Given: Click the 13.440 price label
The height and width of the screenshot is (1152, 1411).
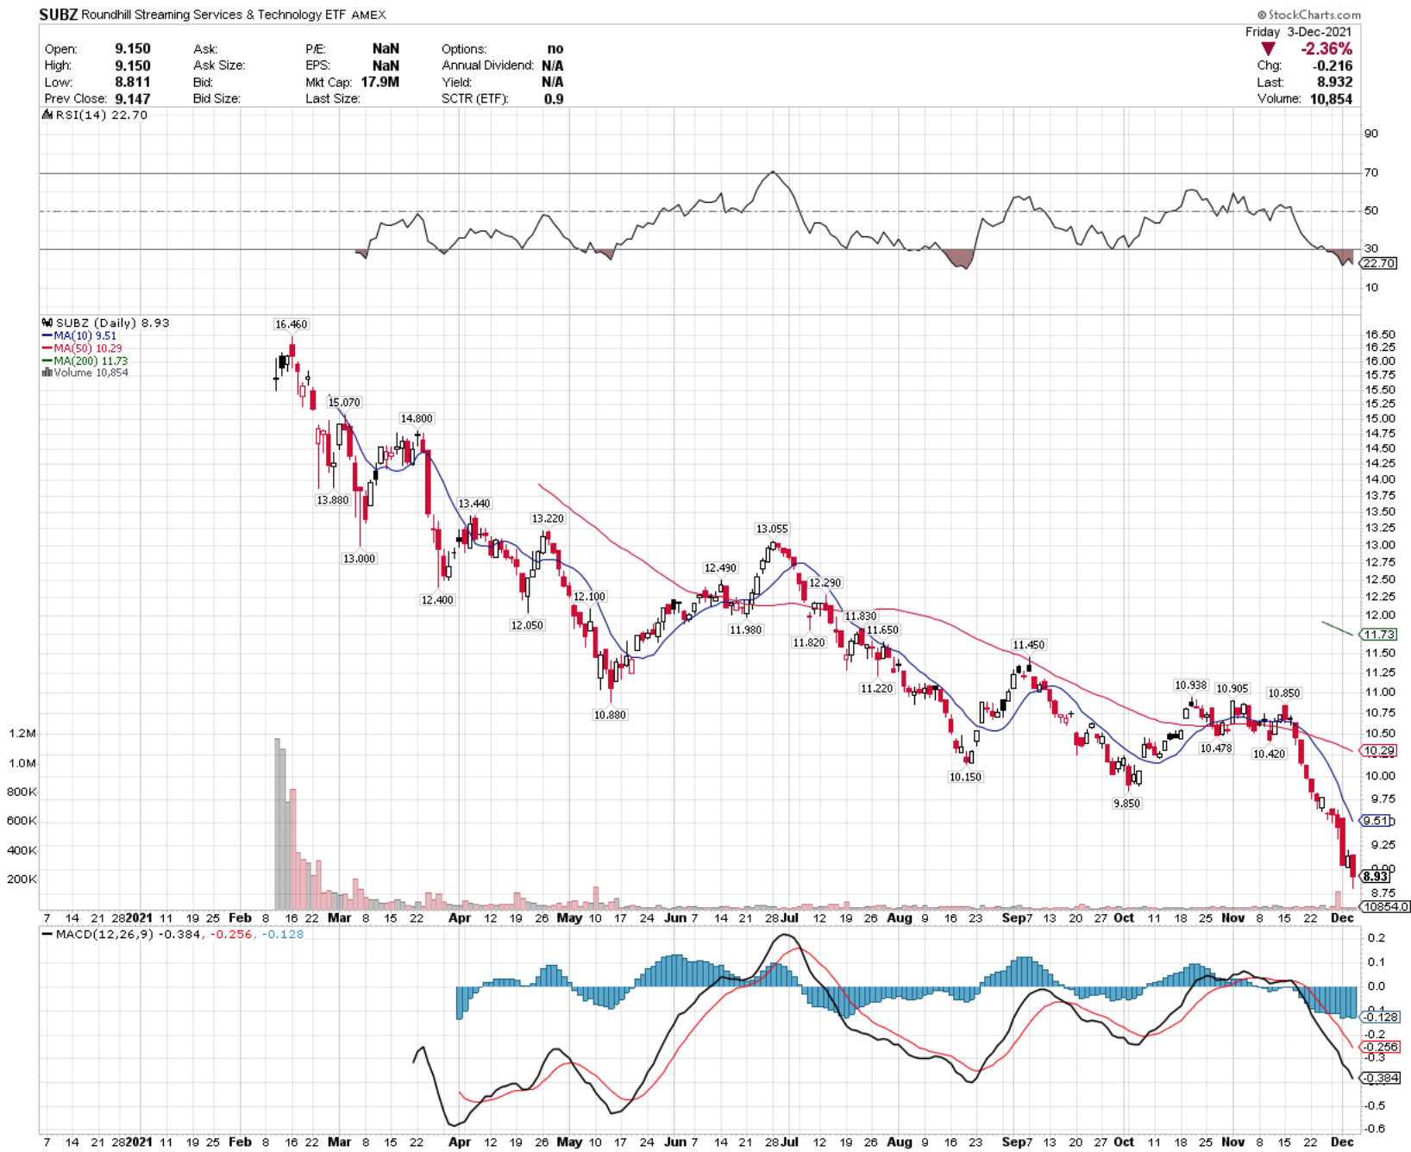Looking at the screenshot, I should (473, 504).
